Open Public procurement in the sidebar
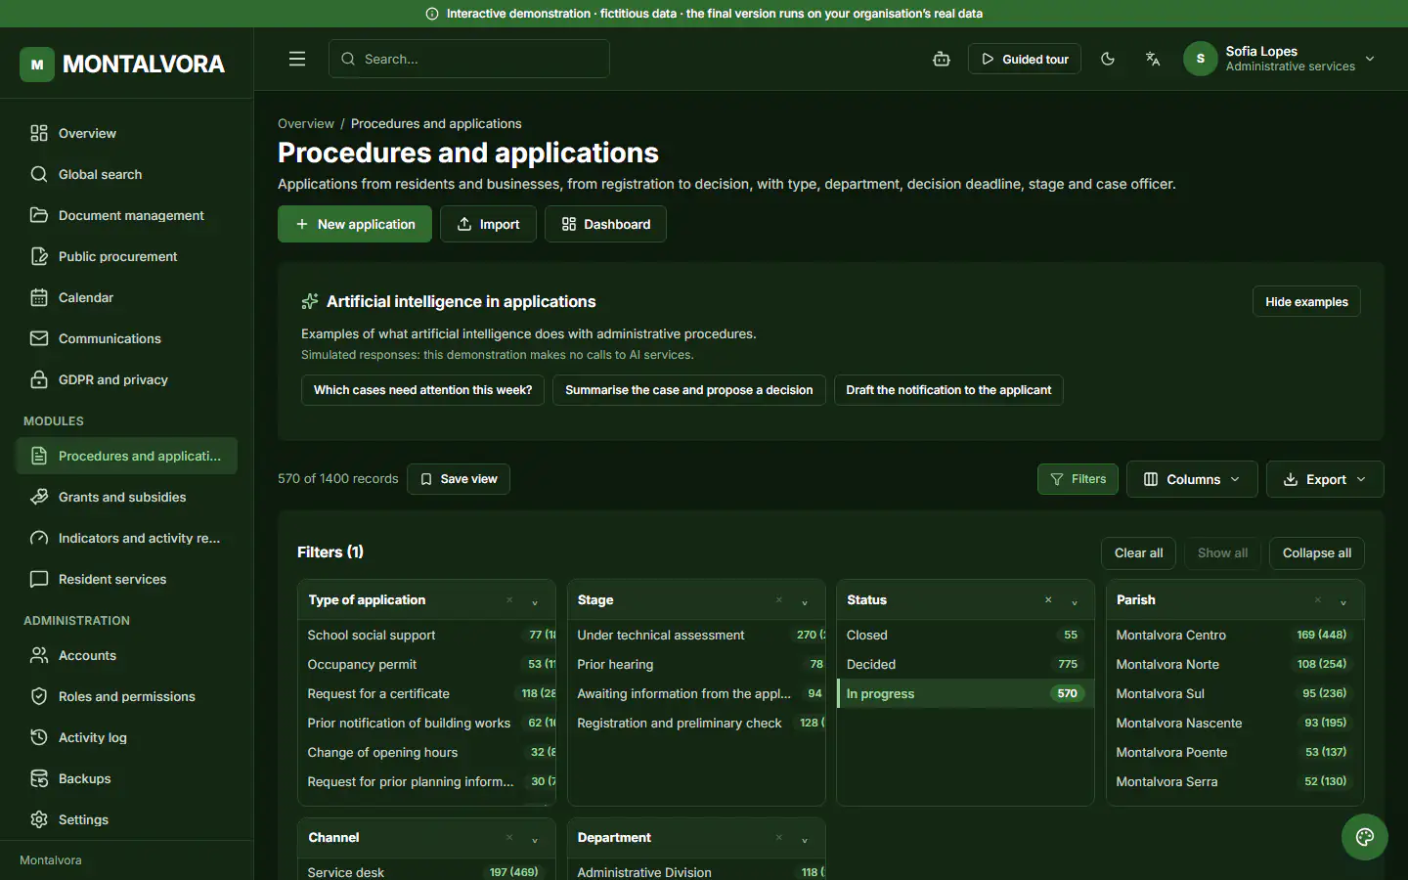 127,256
